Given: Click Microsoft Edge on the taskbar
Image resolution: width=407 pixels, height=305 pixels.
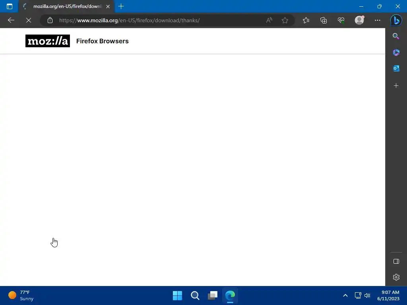Looking at the screenshot, I should 230,295.
